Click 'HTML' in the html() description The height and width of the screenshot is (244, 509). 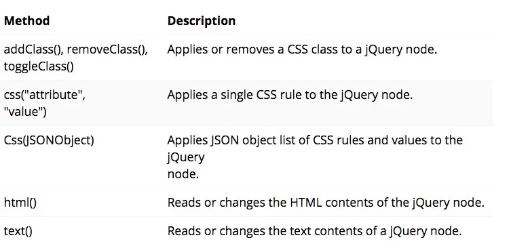tap(305, 203)
